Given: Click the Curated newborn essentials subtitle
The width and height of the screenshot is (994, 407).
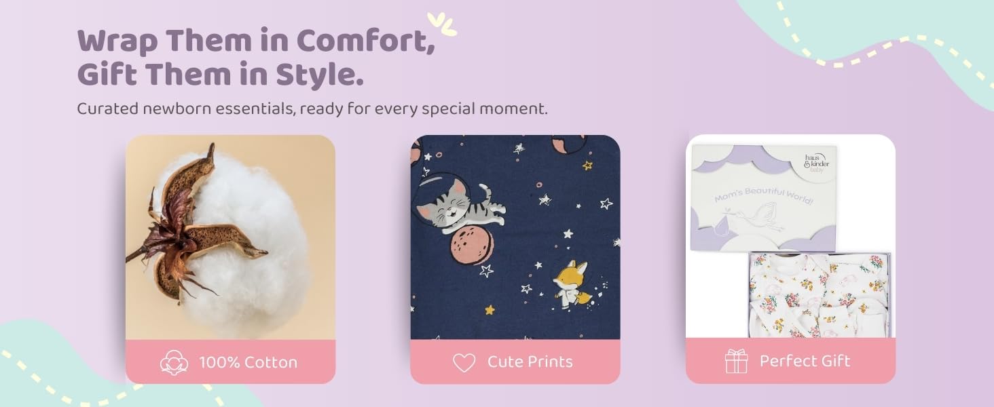Looking at the screenshot, I should click(312, 109).
